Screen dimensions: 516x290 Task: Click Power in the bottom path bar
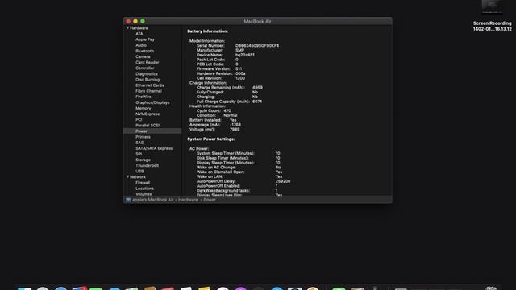click(210, 200)
